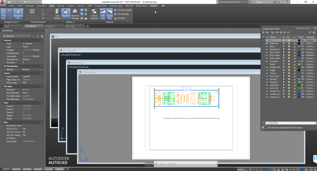Click the Search for layer field
The width and height of the screenshot is (317, 171).
305,28
